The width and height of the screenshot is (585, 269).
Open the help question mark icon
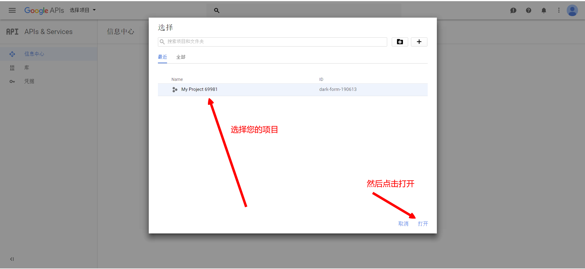529,10
